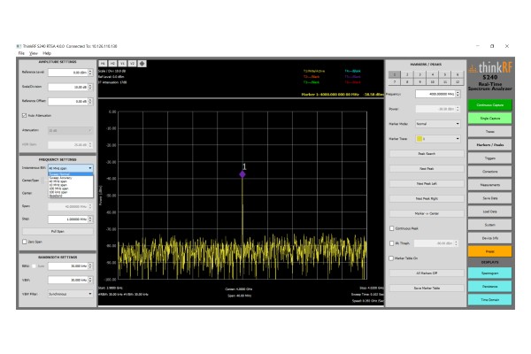Choose Sweep Accuracy in the BW list
Screen dimensions: 531x354
coord(71,178)
